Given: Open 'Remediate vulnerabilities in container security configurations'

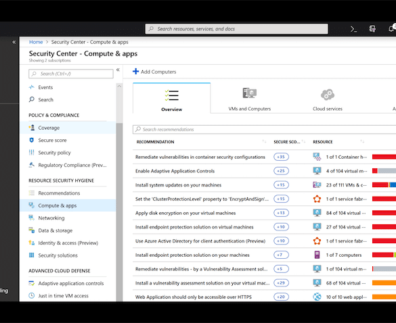Looking at the screenshot, I should [200, 157].
